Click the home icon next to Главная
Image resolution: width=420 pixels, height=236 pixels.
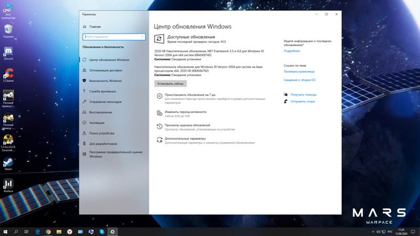[x=85, y=27]
